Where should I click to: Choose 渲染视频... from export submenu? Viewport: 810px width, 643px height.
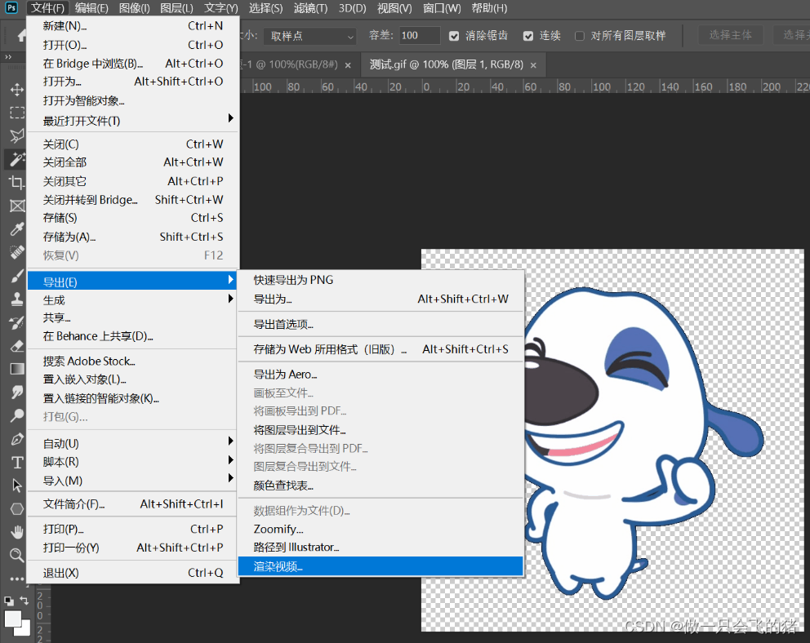pyautogui.click(x=381, y=566)
